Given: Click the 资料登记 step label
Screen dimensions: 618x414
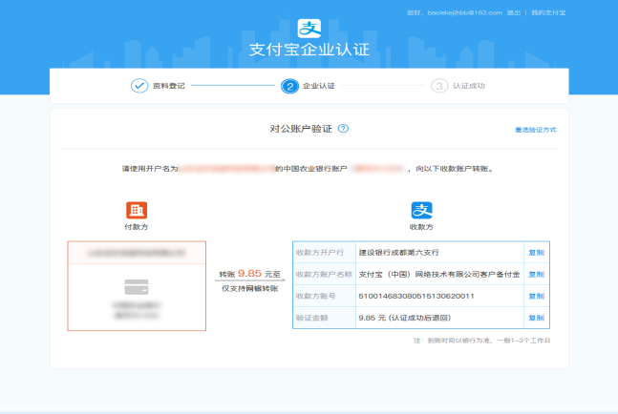Looking at the screenshot, I should 169,86.
